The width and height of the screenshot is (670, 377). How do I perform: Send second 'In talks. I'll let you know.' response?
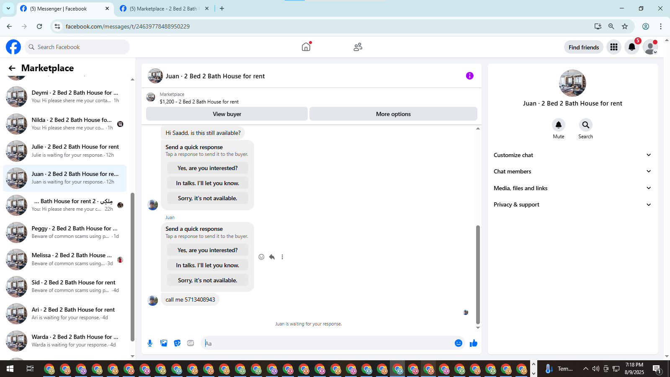coord(208,265)
